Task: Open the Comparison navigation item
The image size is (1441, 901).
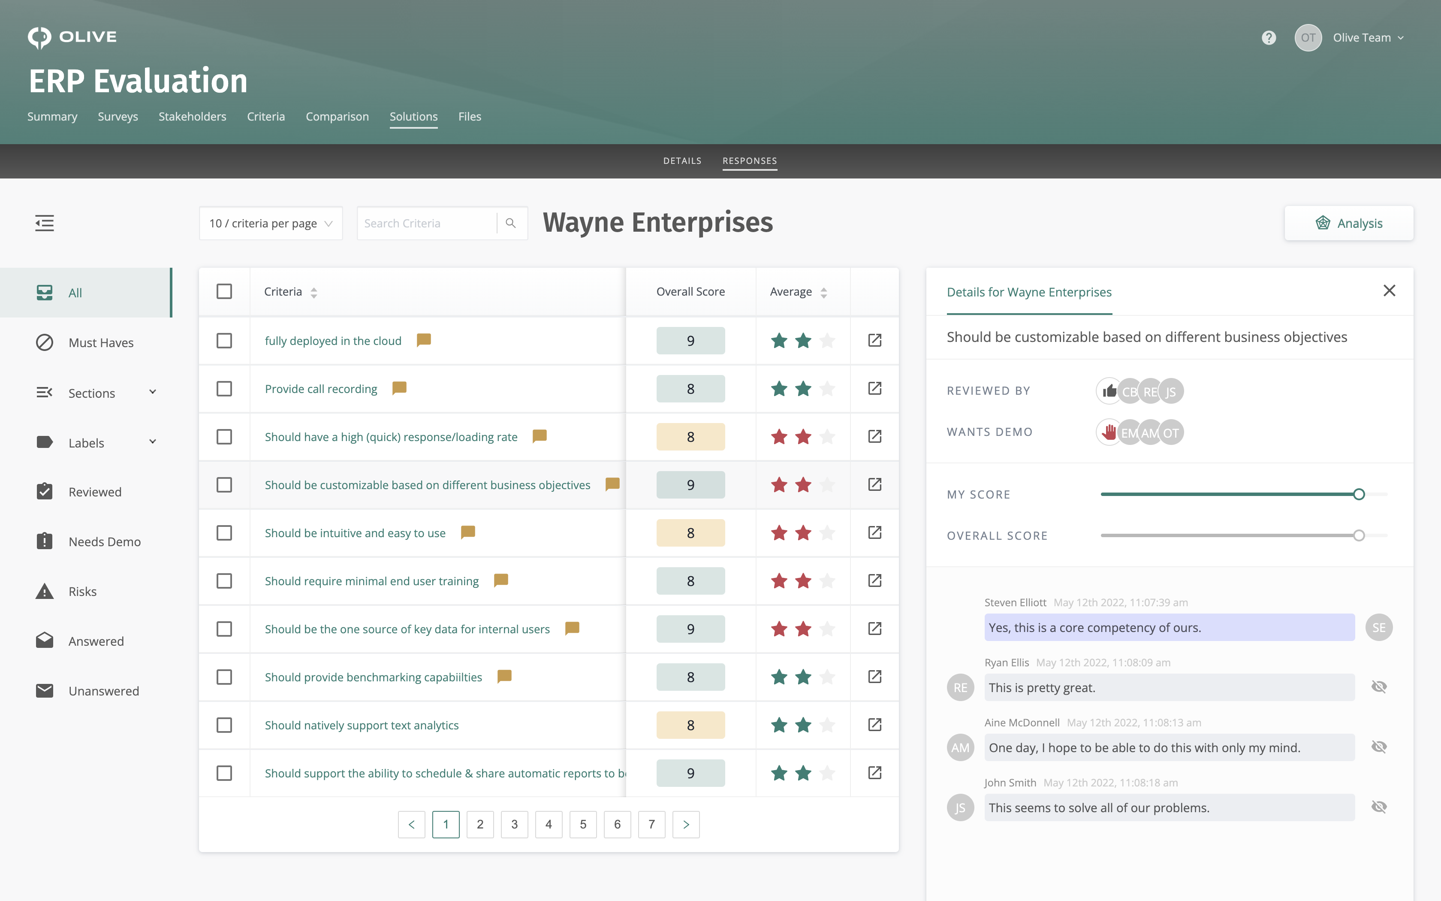Action: pos(337,116)
